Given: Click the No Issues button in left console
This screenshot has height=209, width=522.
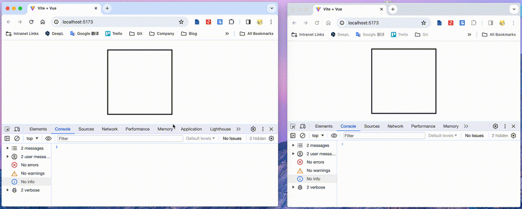Looking at the screenshot, I should pos(232,138).
